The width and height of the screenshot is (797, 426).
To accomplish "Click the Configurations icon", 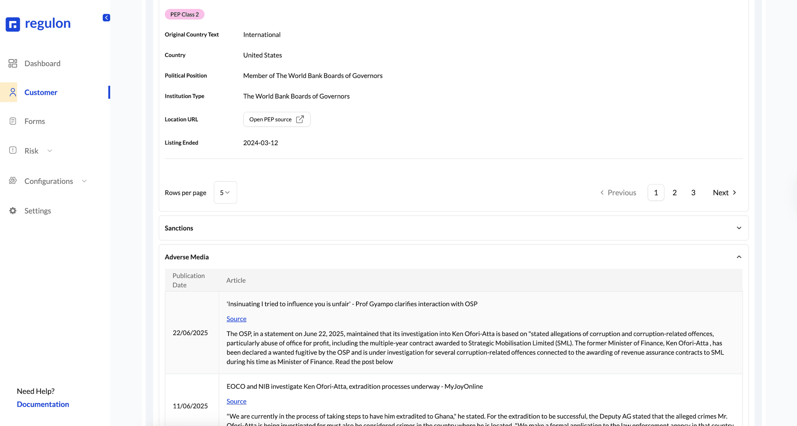I will (13, 181).
